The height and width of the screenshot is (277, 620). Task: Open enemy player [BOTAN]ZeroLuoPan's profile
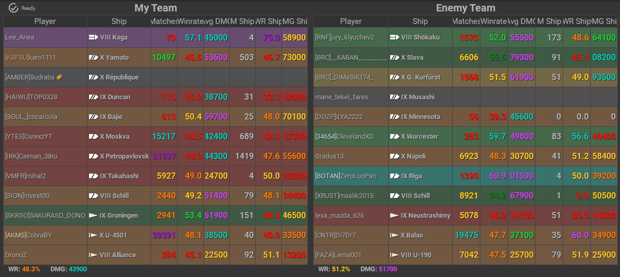pos(345,176)
